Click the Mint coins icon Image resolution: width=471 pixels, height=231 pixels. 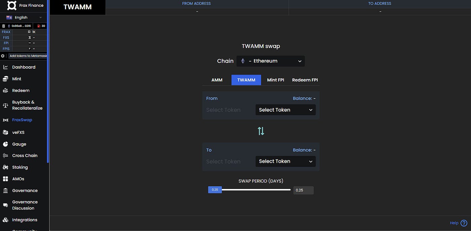pyautogui.click(x=5, y=79)
